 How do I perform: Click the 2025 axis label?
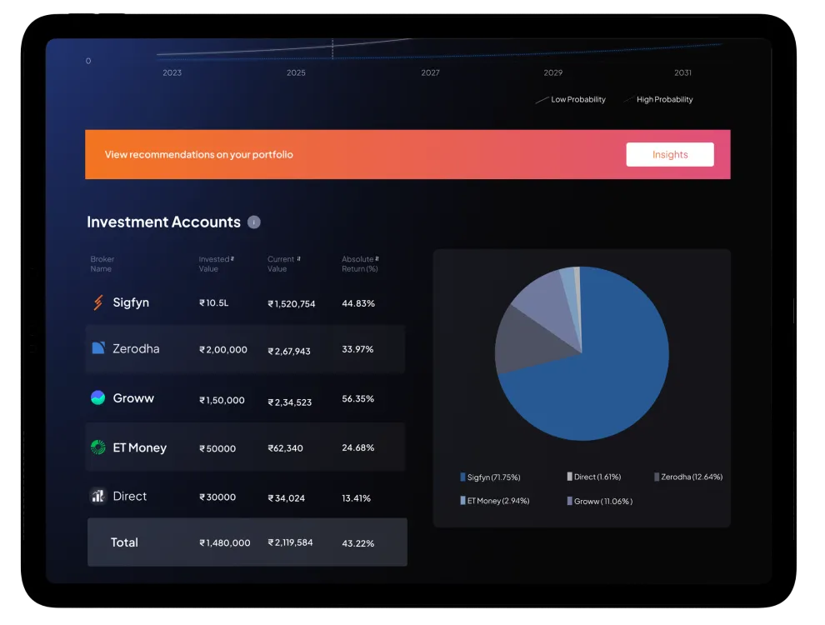[x=296, y=72]
